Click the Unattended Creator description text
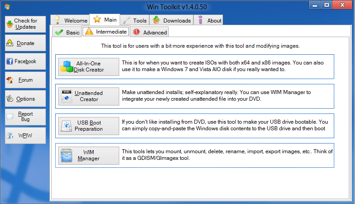 click(x=216, y=95)
